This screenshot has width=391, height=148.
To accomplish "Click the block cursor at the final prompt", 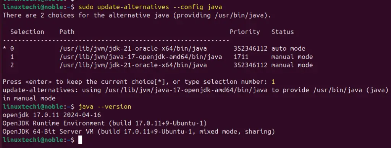I will (x=80, y=140).
